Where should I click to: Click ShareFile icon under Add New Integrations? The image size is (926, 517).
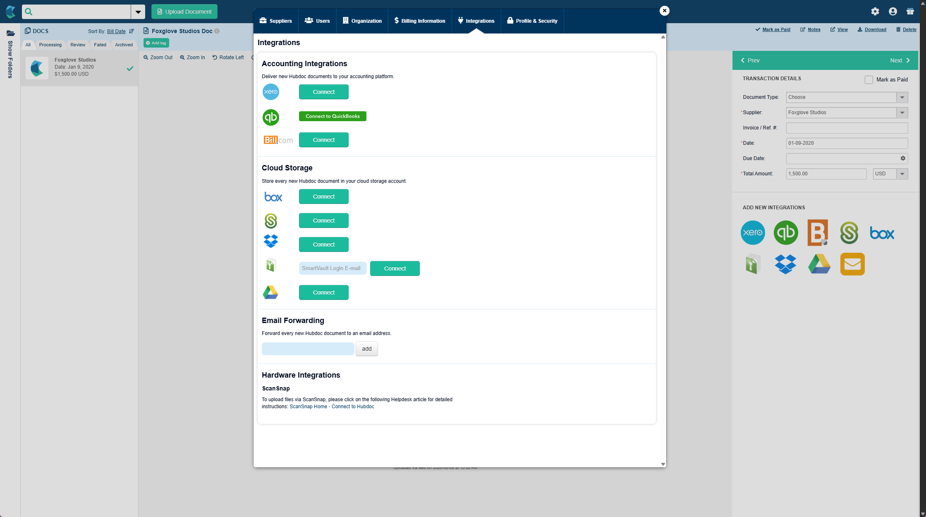tap(849, 233)
